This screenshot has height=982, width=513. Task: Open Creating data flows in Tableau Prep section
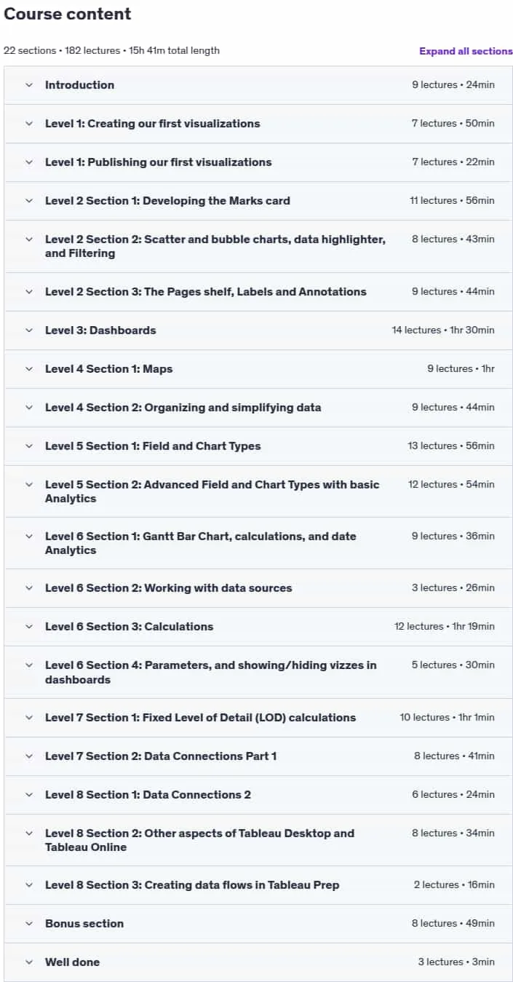pyautogui.click(x=192, y=885)
